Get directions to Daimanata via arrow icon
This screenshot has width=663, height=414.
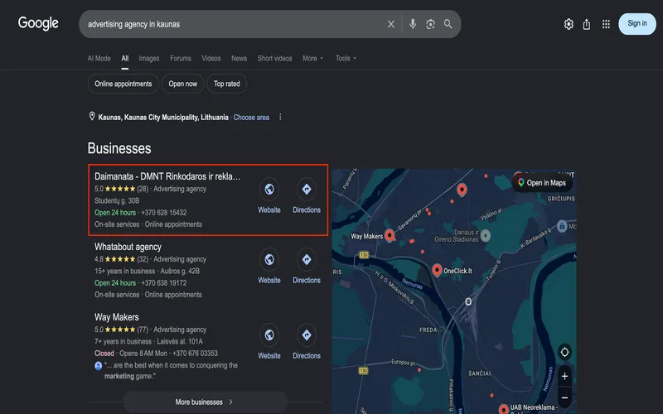pyautogui.click(x=307, y=189)
